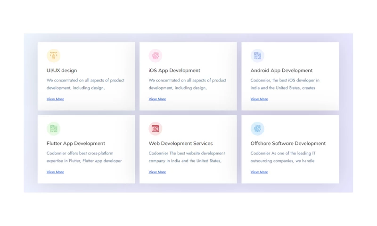The height and width of the screenshot is (226, 377).
Task: Click the blue Offshore Software Development icon
Action: 257,129
